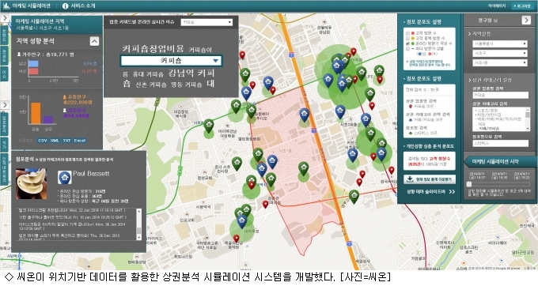Open the 서초구 district dropdown
538x286 pixels.
(x=500, y=54)
